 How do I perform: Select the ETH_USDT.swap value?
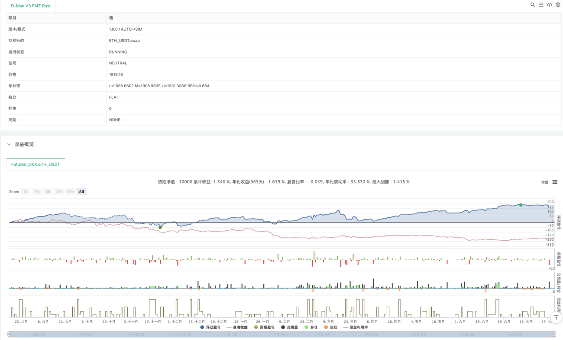(x=124, y=41)
